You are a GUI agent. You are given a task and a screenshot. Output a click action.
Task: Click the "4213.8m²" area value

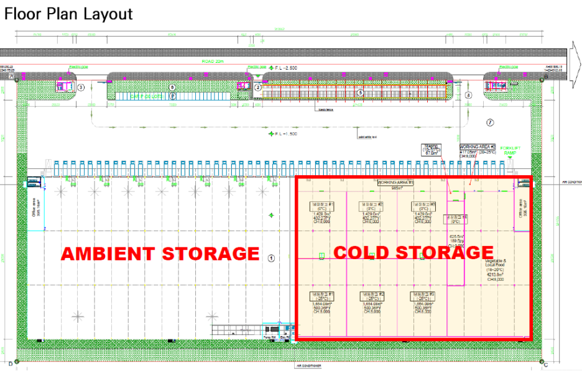[495, 275]
